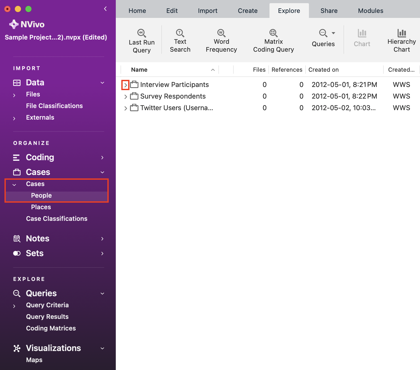Click the Notes section icon
Screen dimensions: 420x370
click(17, 239)
